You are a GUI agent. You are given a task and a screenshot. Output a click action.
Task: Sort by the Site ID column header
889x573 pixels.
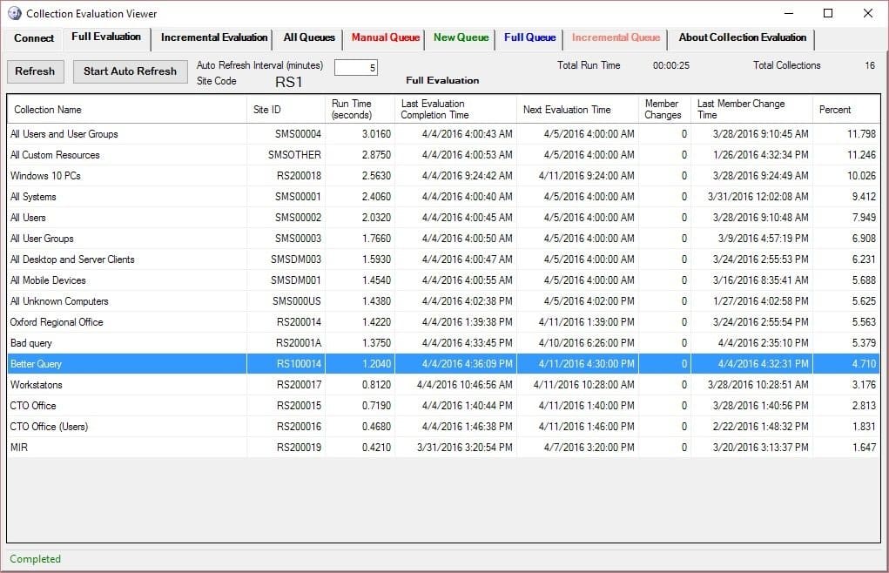(286, 110)
